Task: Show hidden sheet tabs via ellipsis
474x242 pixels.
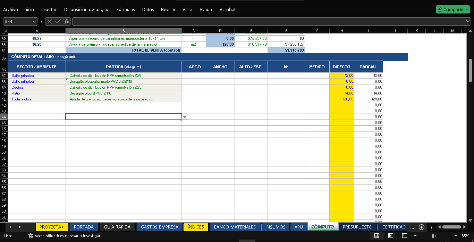Action: coord(412,227)
